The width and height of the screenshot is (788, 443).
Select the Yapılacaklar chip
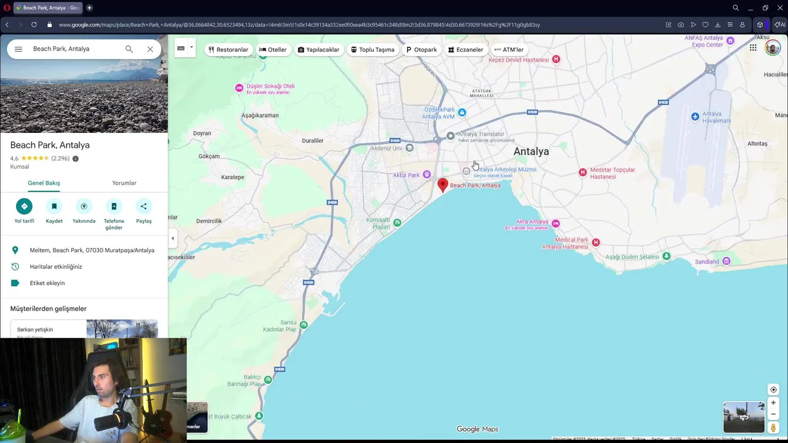pos(319,50)
